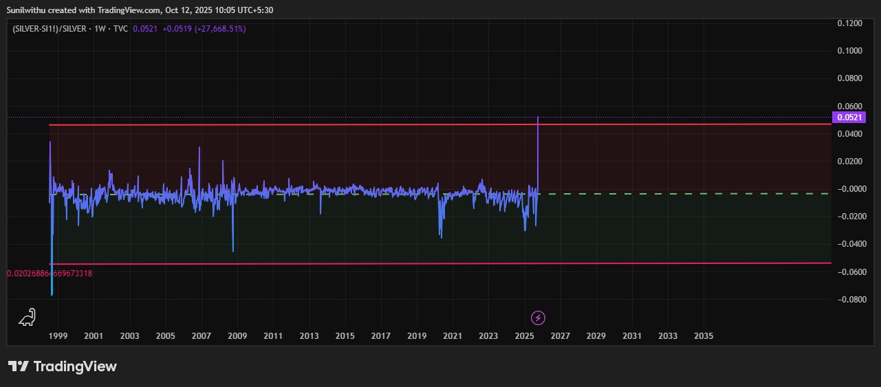Click the +0.0519 (+27,668.51%) change text
Viewport: 881px width, 387px height.
[x=204, y=29]
